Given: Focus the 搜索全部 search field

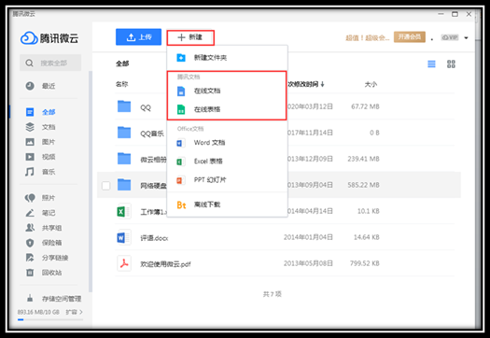Looking at the screenshot, I should pos(50,63).
